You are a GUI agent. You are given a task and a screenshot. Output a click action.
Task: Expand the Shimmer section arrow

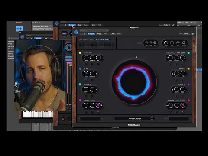pos(167,105)
